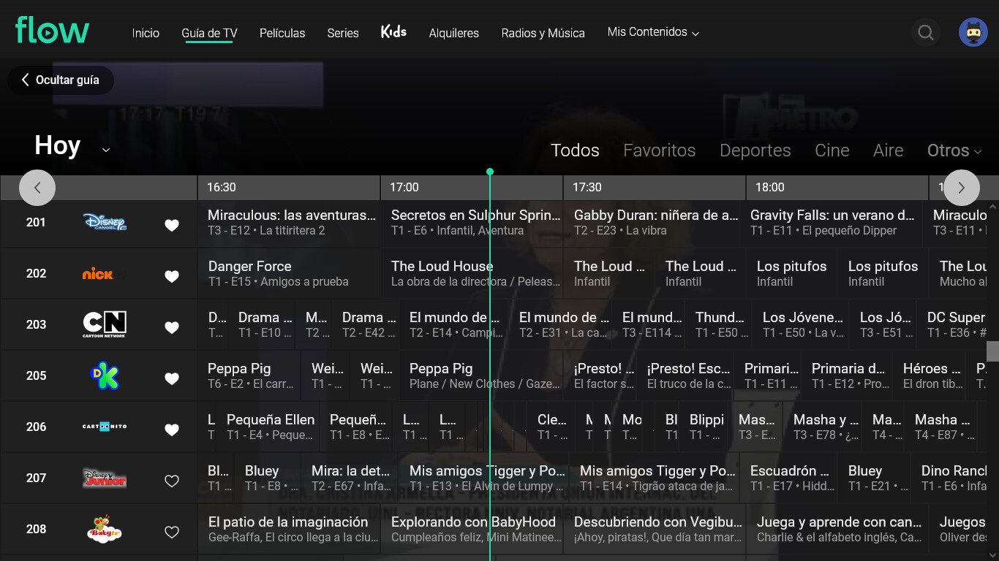This screenshot has width=999, height=561.
Task: Select Cartoonito logo on channel 206
Action: 105,427
